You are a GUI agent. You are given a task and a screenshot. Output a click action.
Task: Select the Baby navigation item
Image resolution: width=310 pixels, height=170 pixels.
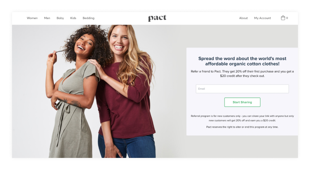tap(60, 18)
